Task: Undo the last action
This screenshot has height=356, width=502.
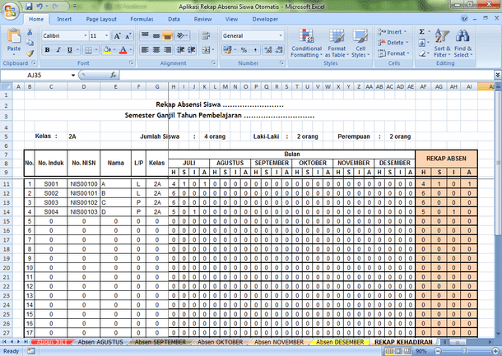Action: pyautogui.click(x=40, y=6)
